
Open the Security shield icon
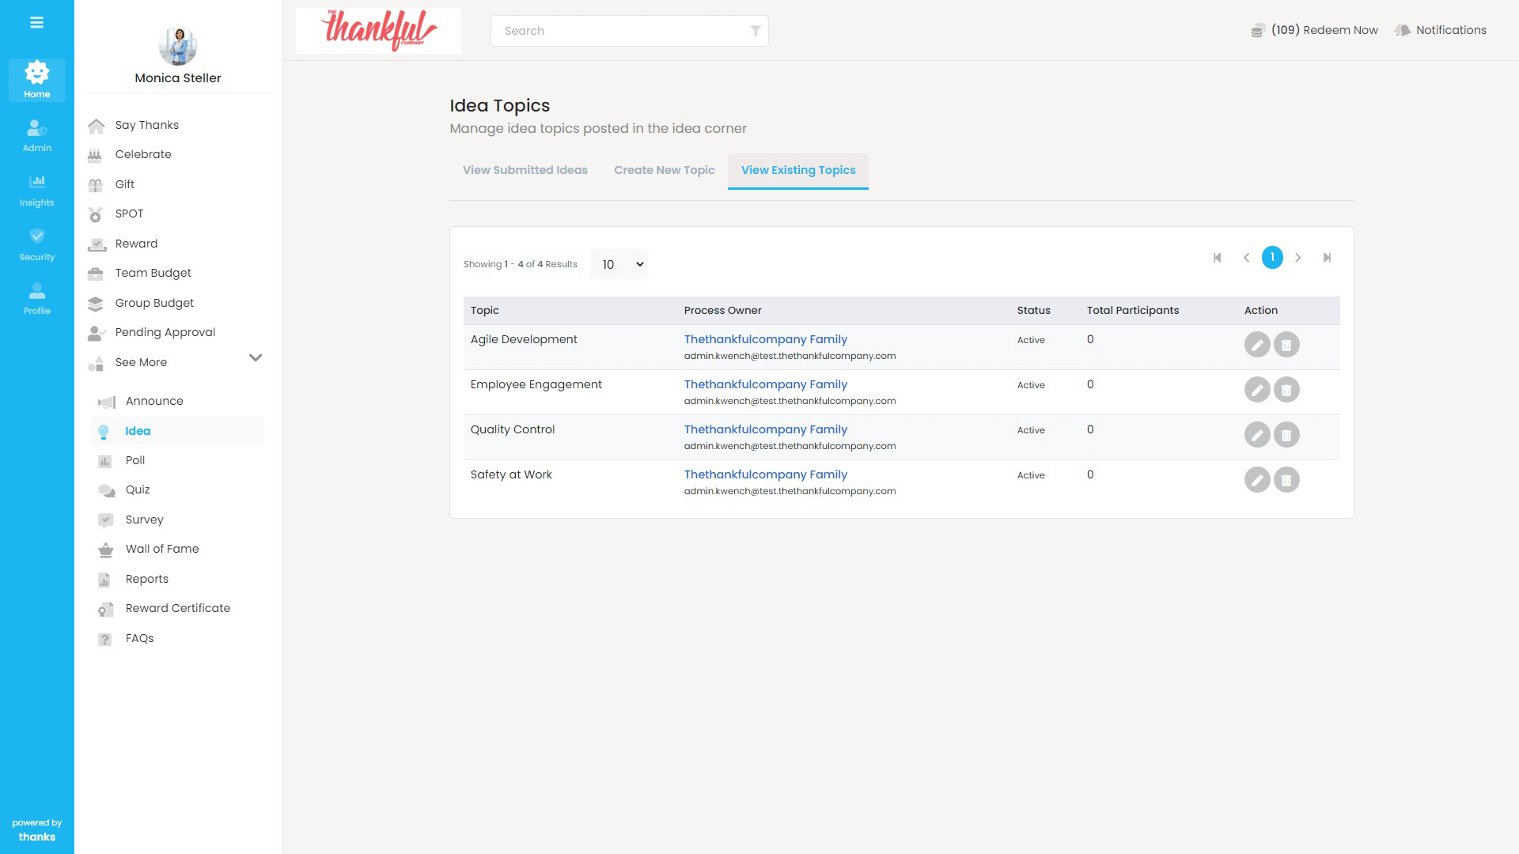(x=36, y=244)
